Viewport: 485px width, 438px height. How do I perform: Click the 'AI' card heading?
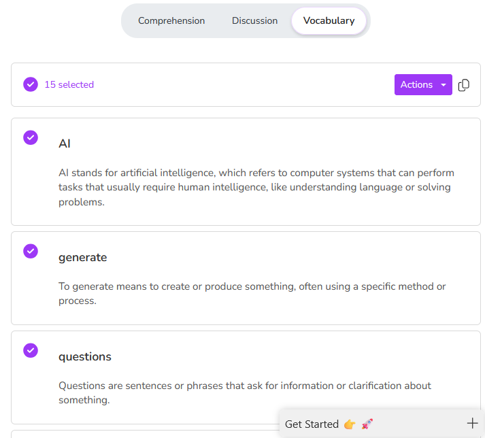pyautogui.click(x=65, y=144)
